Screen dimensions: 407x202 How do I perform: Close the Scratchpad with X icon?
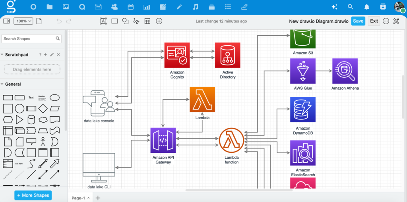[58, 55]
